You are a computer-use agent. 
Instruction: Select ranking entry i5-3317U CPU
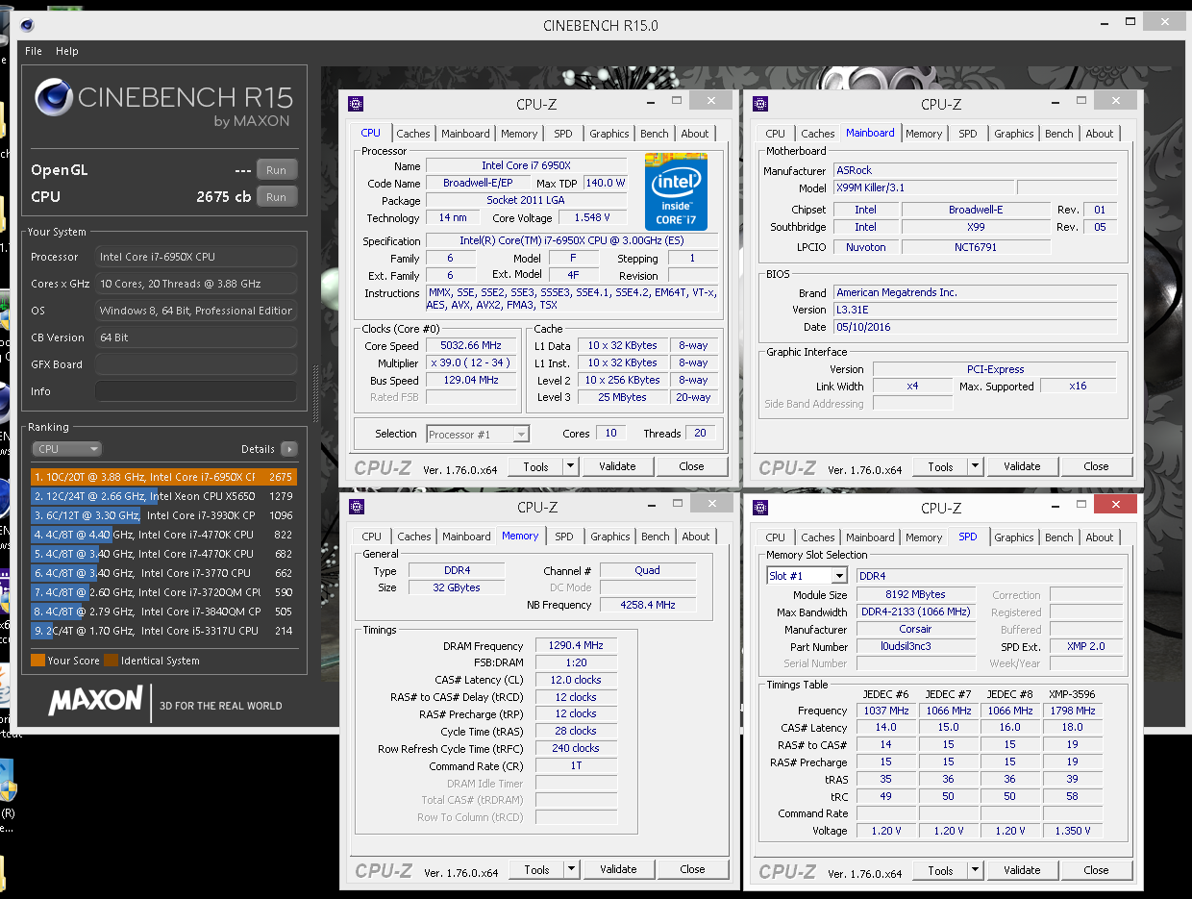tap(163, 631)
